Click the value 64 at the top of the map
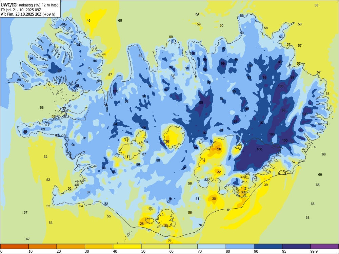This screenshot has width=339, height=254. (x=197, y=14)
